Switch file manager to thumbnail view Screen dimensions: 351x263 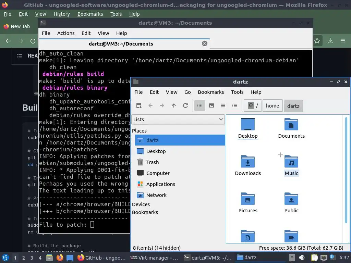211,105
